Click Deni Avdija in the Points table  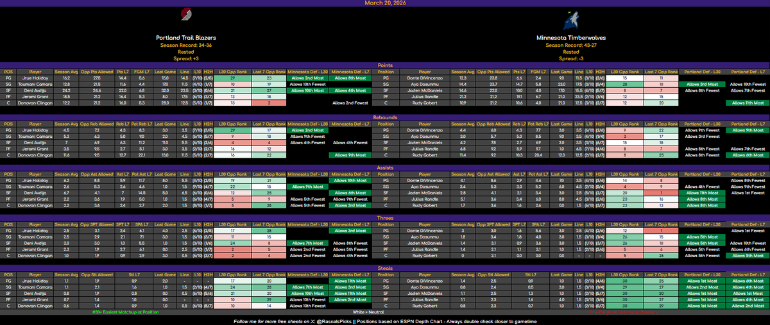pos(35,90)
